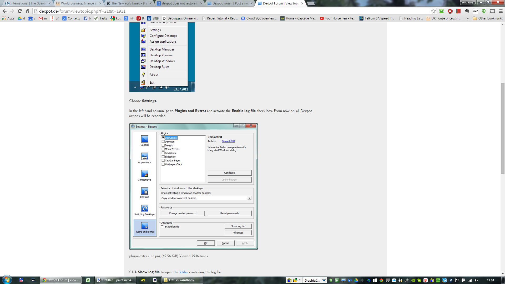The height and width of the screenshot is (284, 505).
Task: Expand the bookmarks overflow chevron
Action: (x=467, y=18)
